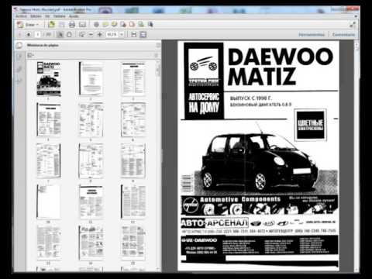Select page 13 thumbnail
This screenshot has width=372, height=279.
click(49, 243)
